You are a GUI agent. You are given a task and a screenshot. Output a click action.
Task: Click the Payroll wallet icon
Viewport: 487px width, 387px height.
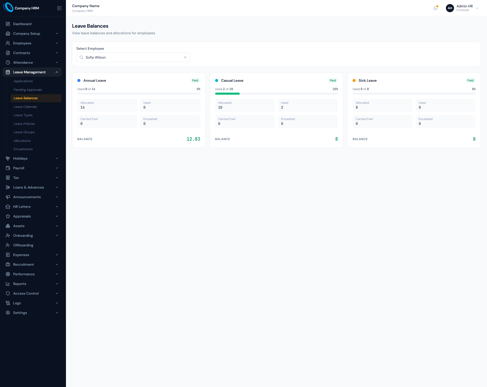point(8,168)
